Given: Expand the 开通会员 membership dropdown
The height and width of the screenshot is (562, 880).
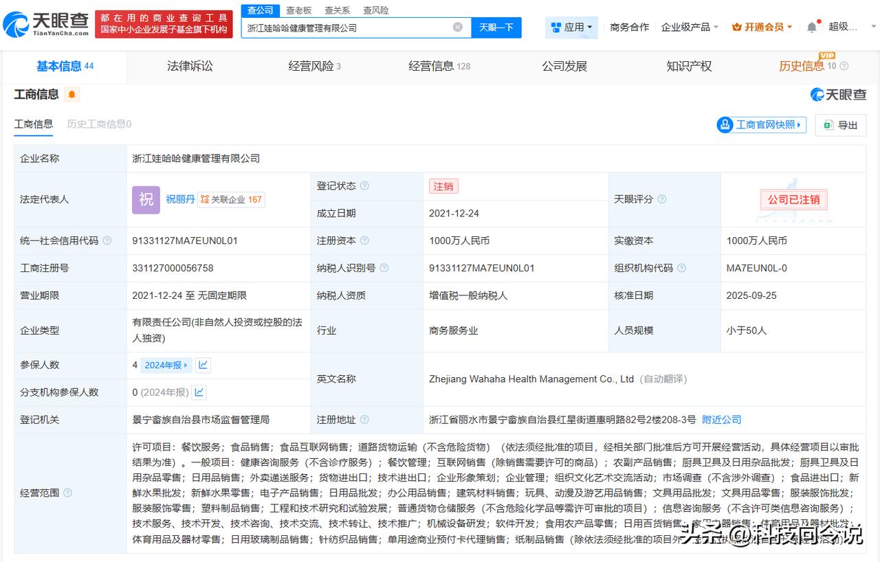Looking at the screenshot, I should (762, 27).
